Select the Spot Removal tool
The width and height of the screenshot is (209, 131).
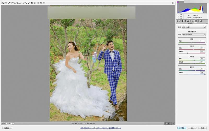coord(23,3)
